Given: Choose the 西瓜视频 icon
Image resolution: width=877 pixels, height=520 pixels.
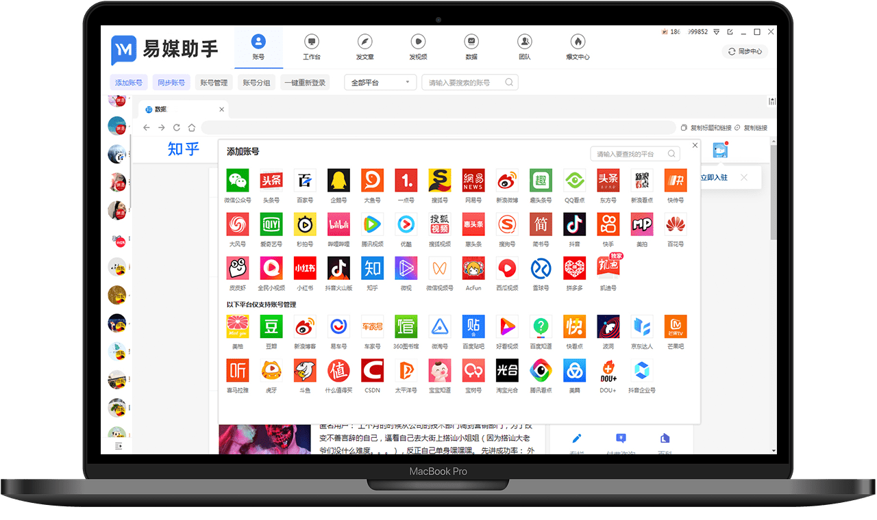Looking at the screenshot, I should (x=507, y=268).
